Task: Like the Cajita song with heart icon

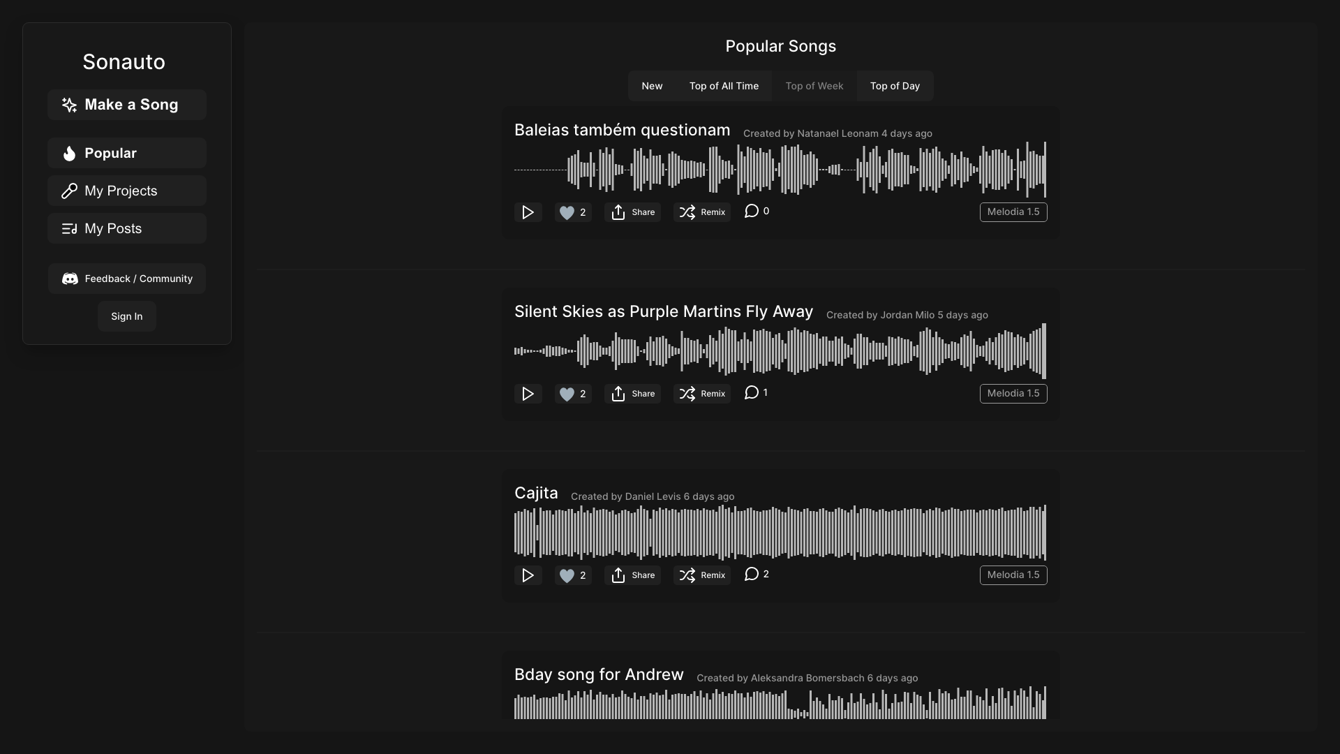Action: coord(573,575)
